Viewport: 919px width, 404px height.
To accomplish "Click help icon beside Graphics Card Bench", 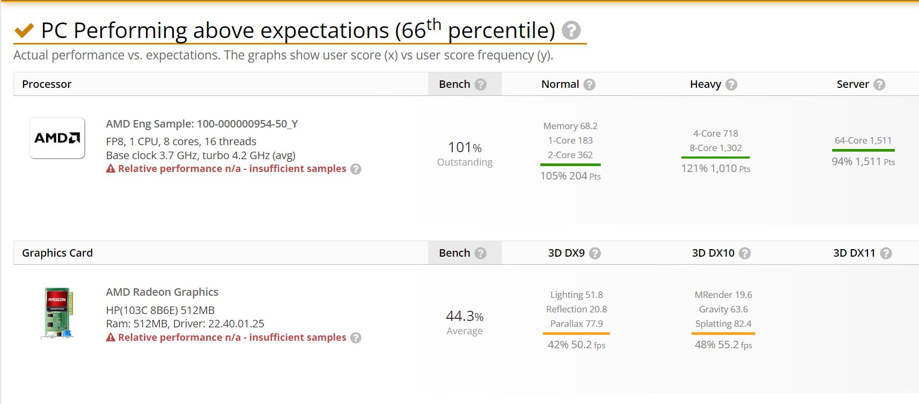I will click(481, 253).
